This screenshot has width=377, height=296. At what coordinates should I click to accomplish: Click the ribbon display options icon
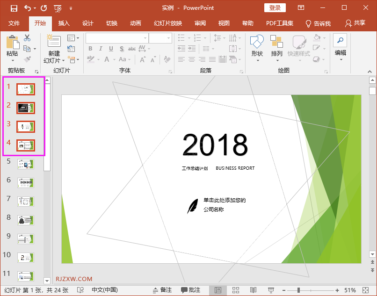pos(301,7)
